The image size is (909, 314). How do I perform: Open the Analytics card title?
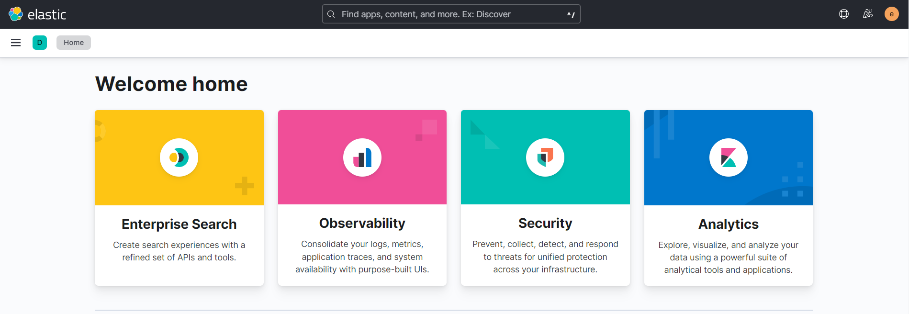[x=728, y=224]
